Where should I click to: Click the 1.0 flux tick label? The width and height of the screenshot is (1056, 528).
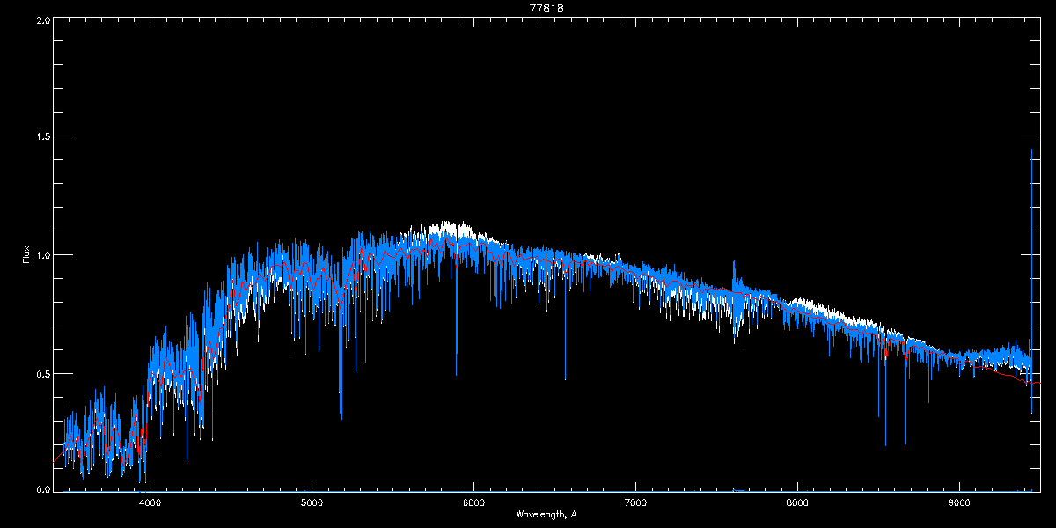click(42, 255)
